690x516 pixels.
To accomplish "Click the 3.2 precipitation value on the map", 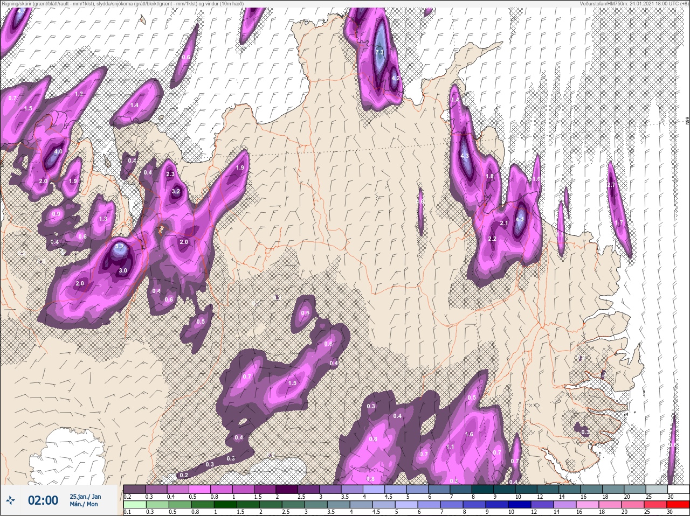I will (x=176, y=191).
